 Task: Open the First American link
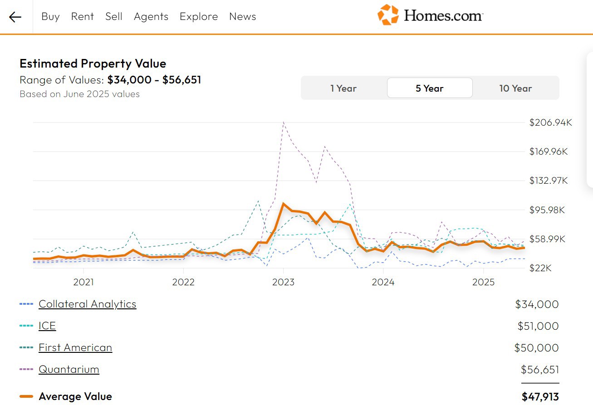pos(75,347)
